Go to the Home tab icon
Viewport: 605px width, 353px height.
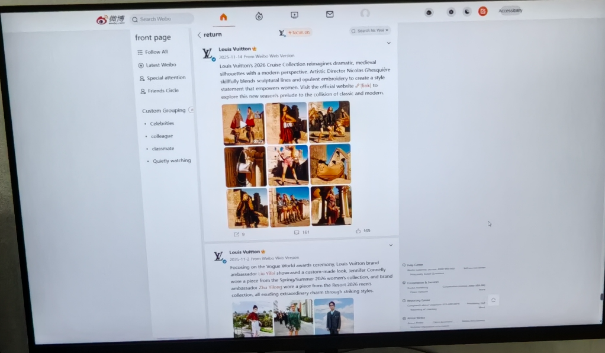(223, 17)
